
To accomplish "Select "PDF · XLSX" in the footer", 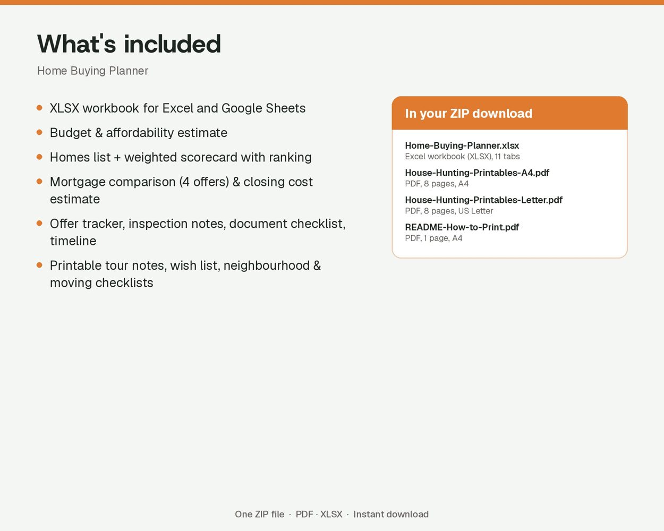I will click(x=319, y=514).
